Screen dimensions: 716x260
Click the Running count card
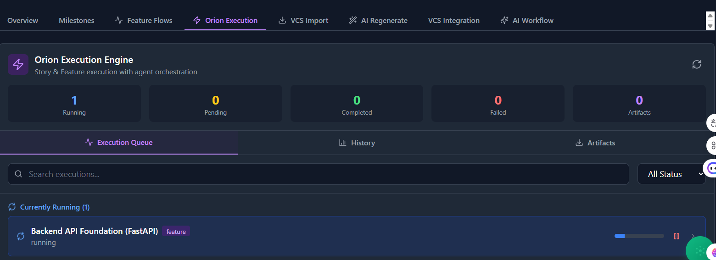[x=74, y=104]
